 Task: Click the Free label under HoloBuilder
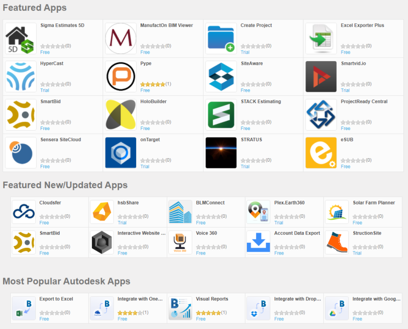coord(145,129)
